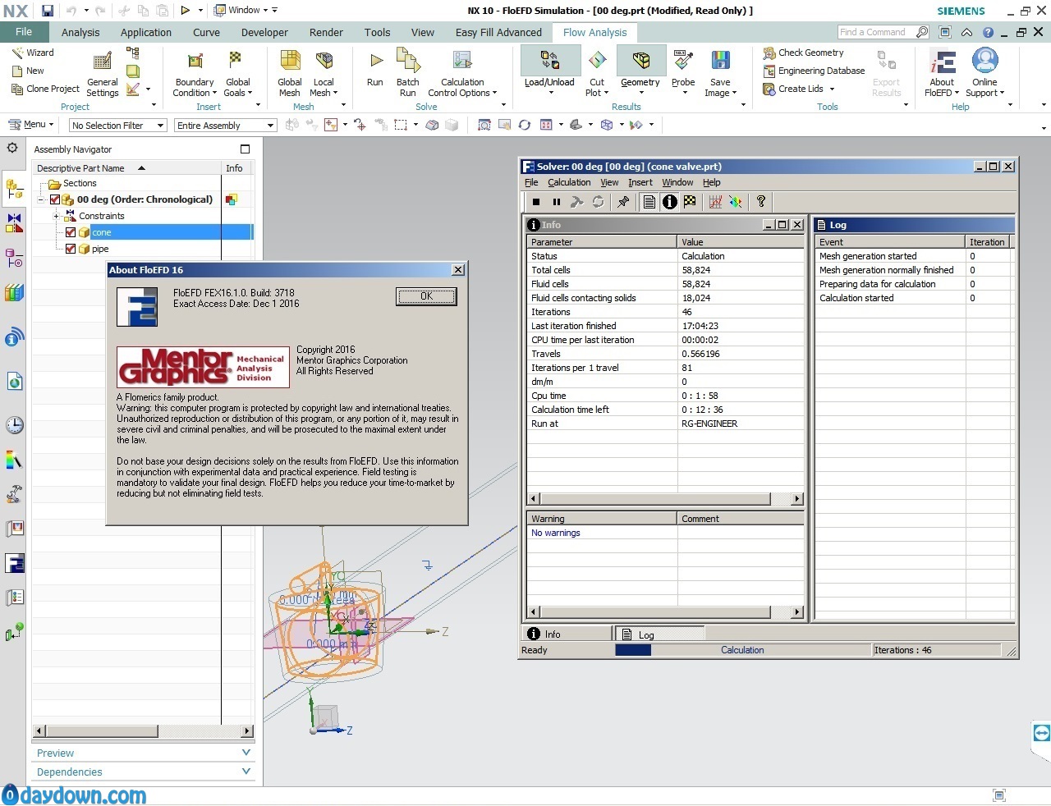Expand the Preview section
The image size is (1051, 806).
pos(144,753)
